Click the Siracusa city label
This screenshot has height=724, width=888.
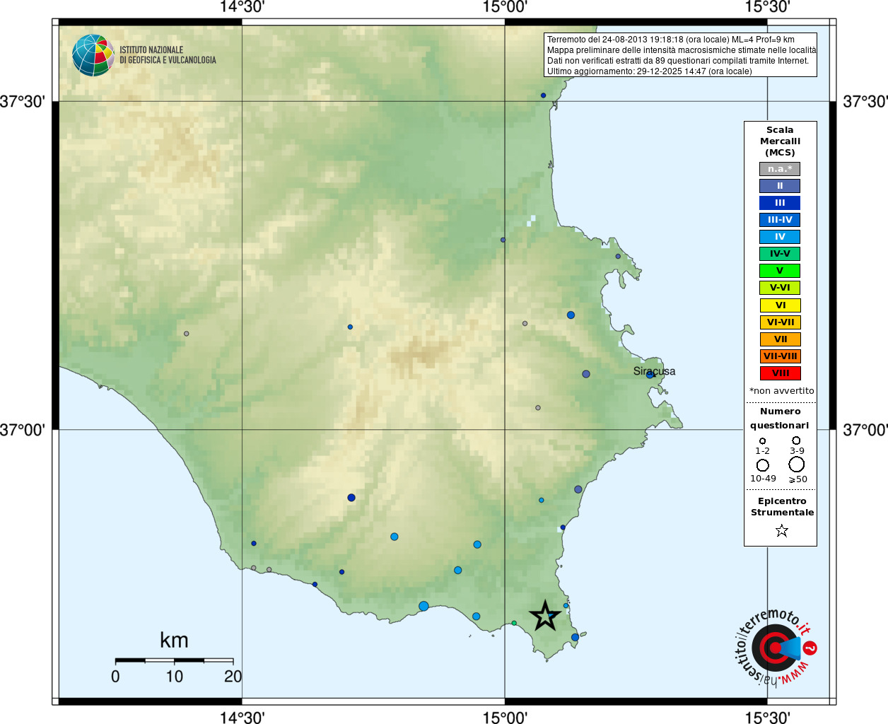click(654, 371)
